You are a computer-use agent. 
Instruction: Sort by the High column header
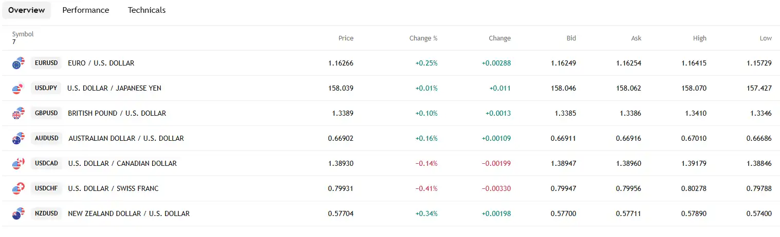(x=699, y=38)
